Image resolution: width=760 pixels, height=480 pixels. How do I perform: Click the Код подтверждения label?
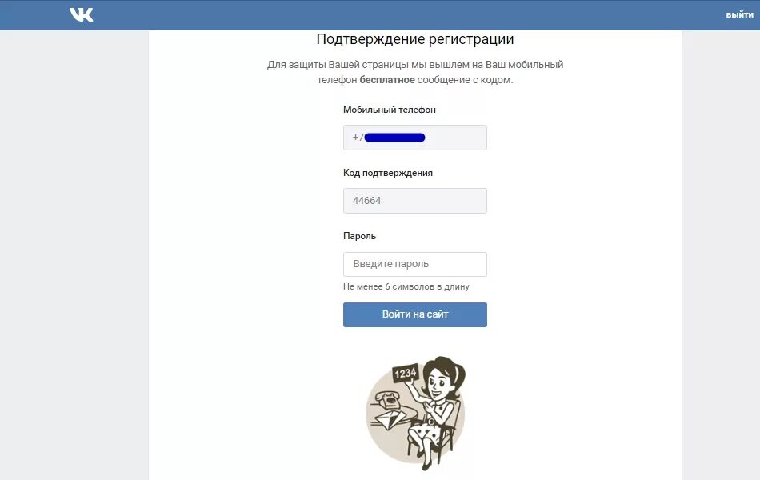tap(388, 173)
